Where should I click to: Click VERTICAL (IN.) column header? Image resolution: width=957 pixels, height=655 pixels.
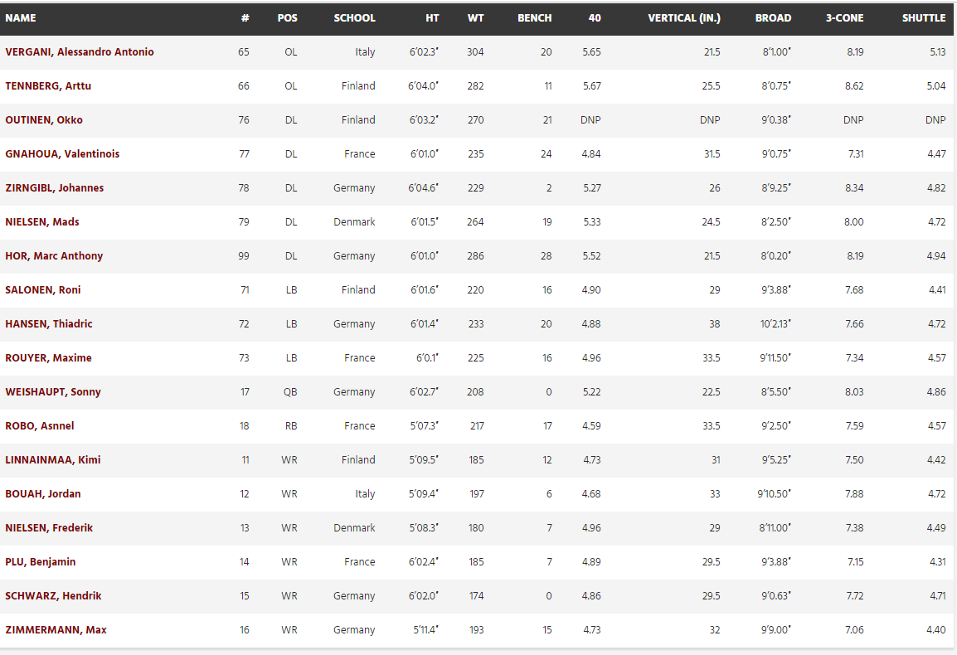684,18
